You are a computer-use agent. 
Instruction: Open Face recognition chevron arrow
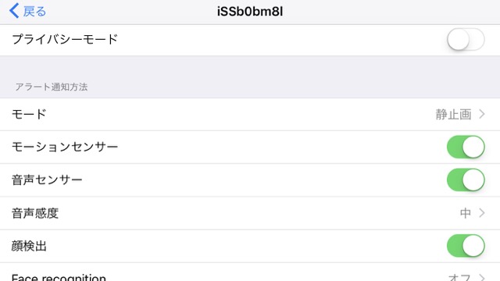(x=482, y=278)
